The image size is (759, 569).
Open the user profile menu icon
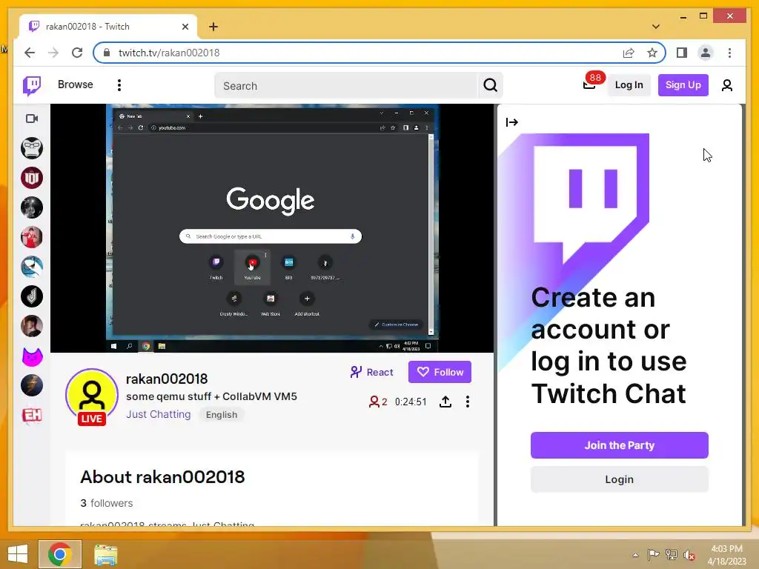[x=726, y=86]
